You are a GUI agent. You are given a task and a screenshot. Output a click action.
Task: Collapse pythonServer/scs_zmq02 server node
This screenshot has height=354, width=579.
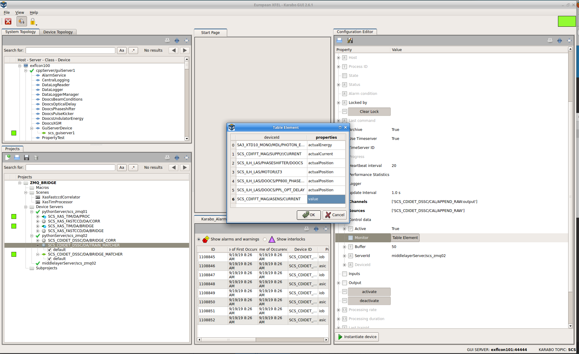[x=32, y=236]
